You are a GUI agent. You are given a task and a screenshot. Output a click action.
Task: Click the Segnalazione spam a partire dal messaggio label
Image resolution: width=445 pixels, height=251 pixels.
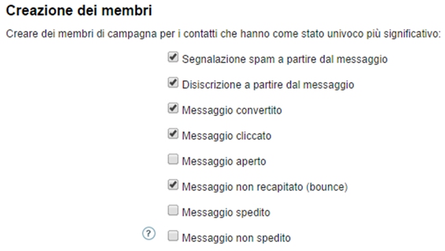[x=285, y=59]
